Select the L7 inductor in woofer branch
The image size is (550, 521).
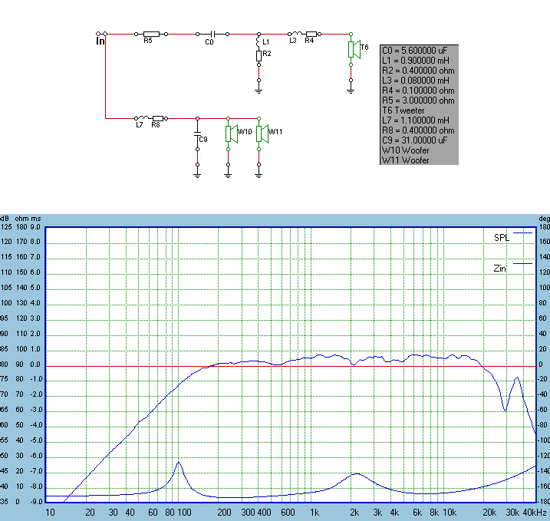(x=140, y=118)
